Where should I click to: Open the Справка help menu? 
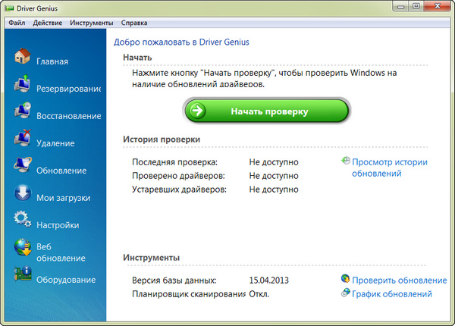pyautogui.click(x=134, y=24)
